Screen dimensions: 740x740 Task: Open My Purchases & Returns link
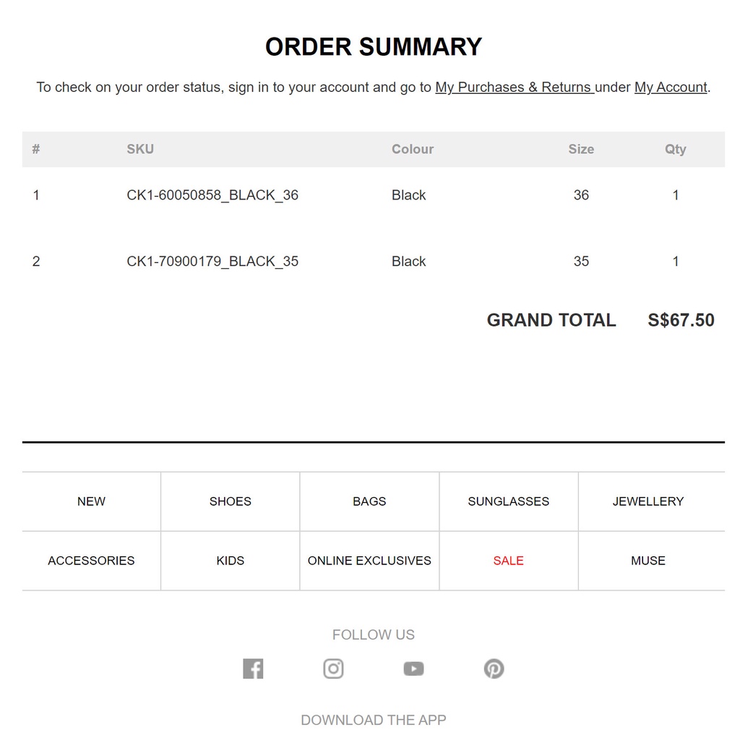point(514,87)
